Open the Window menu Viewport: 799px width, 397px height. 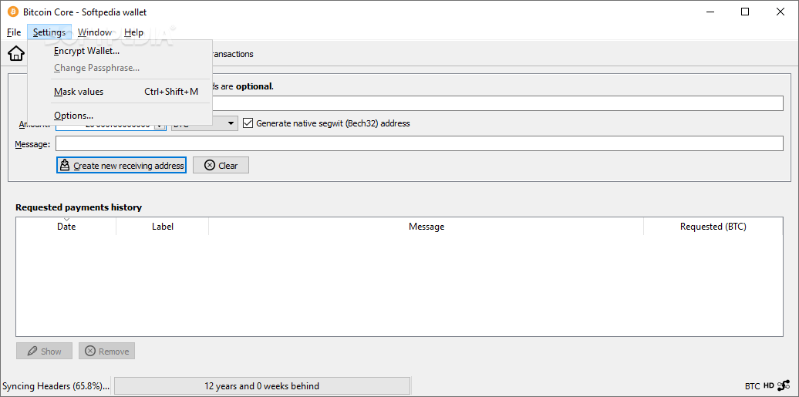click(x=95, y=32)
